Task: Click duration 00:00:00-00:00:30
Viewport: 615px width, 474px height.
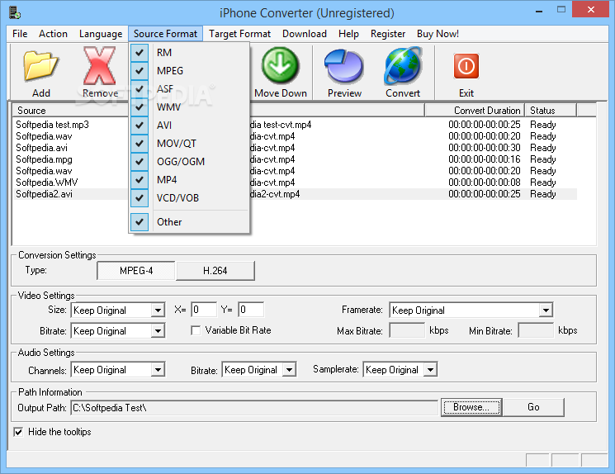Action: tap(484, 148)
